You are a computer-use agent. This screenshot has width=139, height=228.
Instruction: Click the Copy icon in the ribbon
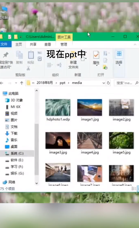pyautogui.click(x=19, y=55)
